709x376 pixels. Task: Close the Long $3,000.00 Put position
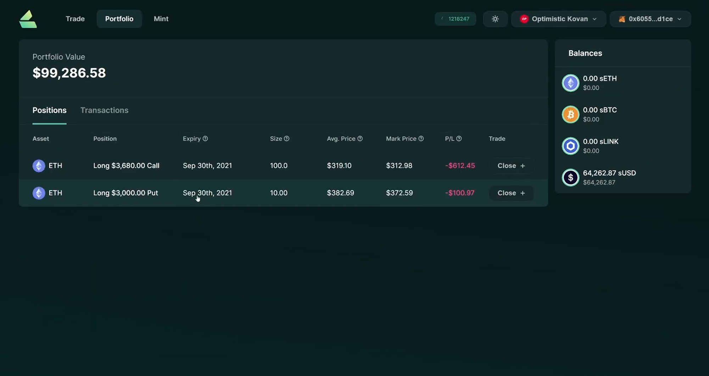click(x=511, y=193)
